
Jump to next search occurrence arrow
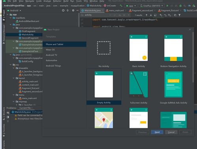coord(151,15)
